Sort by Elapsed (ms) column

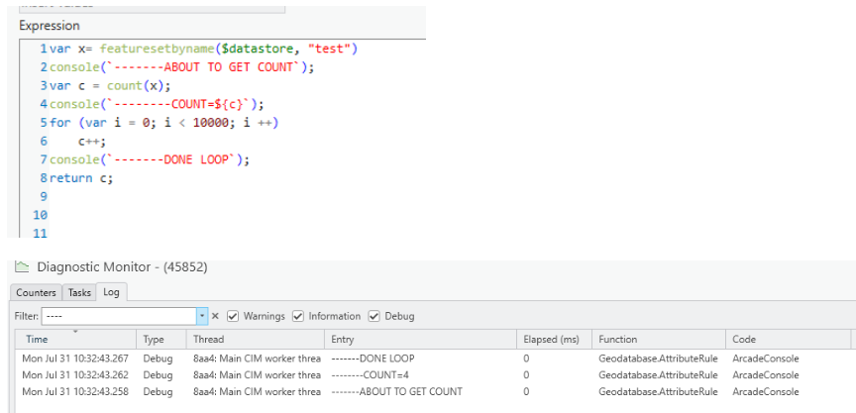pyautogui.click(x=551, y=339)
